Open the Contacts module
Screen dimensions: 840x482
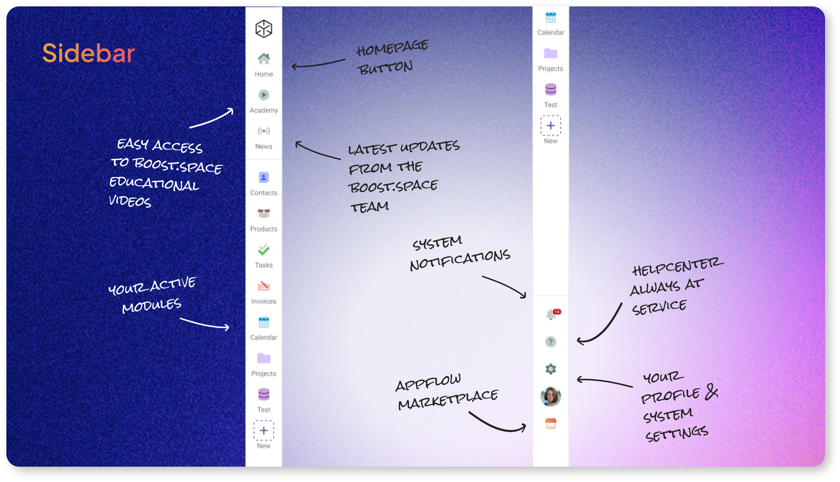(263, 183)
